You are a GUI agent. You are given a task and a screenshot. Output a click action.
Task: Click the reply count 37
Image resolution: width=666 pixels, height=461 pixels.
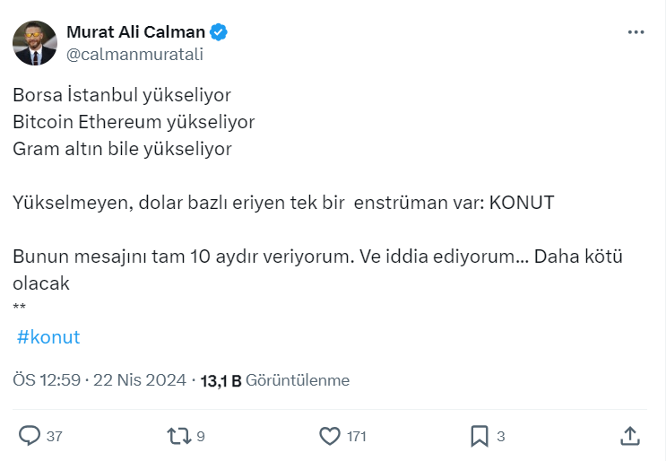[x=54, y=437]
